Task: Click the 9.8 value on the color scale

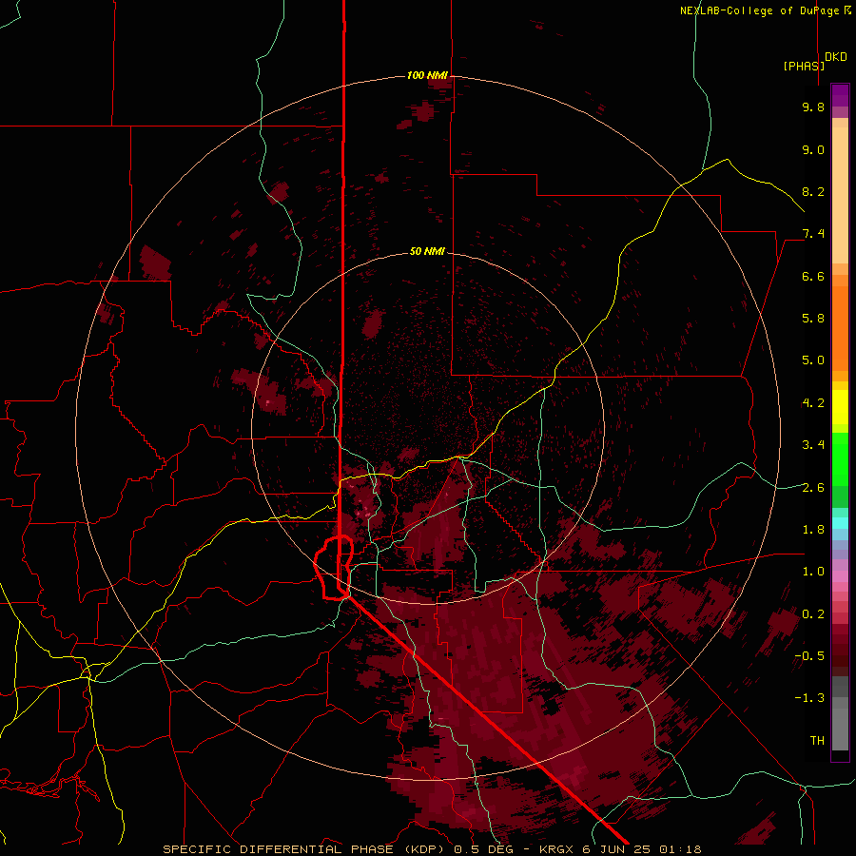Action: (813, 107)
